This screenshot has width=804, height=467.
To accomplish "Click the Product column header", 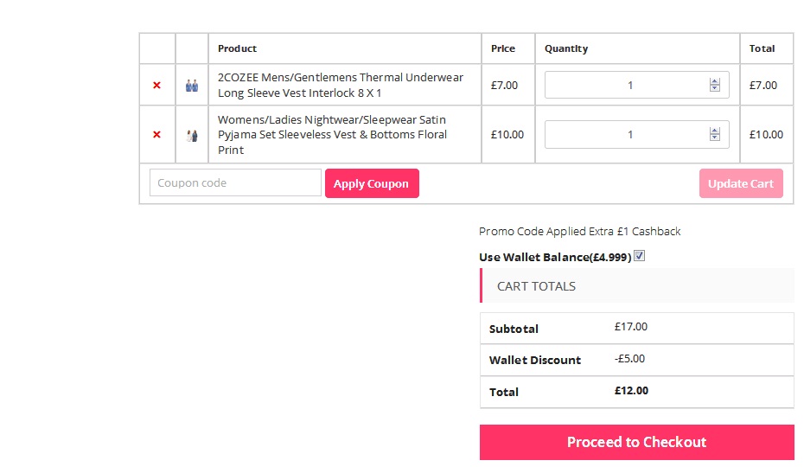I will (x=237, y=48).
